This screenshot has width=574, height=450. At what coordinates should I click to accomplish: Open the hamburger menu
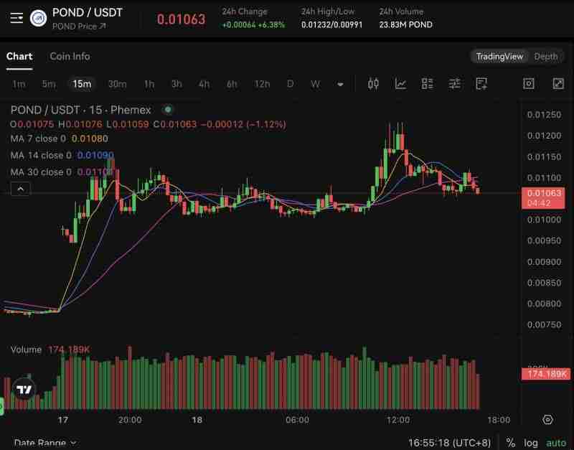16,18
